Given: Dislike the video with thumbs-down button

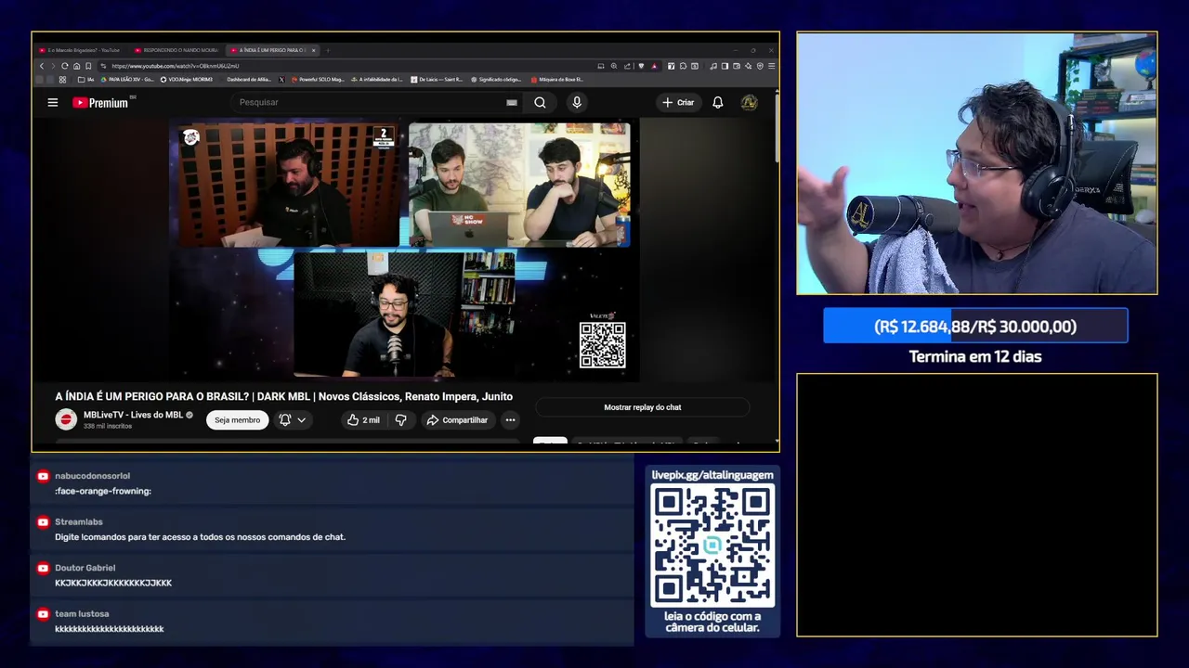Looking at the screenshot, I should pyautogui.click(x=400, y=420).
